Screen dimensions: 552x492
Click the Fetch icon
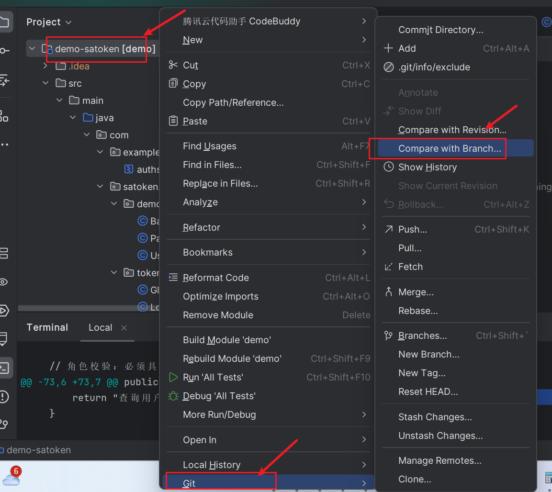(x=388, y=267)
